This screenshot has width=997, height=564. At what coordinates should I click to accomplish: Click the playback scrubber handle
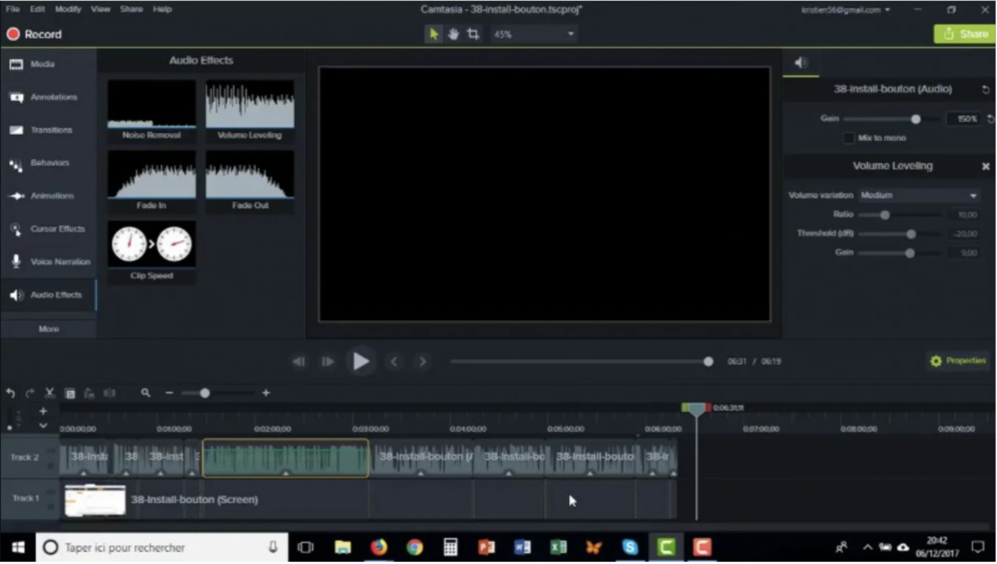(x=708, y=362)
